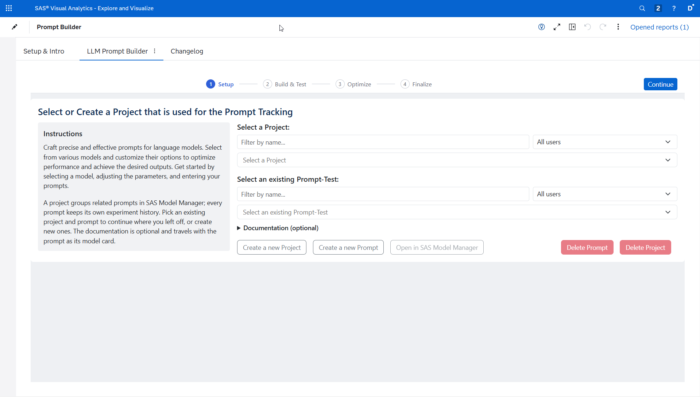Image resolution: width=700 pixels, height=397 pixels.
Task: Click Prompt-Test Filter by name field
Action: [x=383, y=194]
